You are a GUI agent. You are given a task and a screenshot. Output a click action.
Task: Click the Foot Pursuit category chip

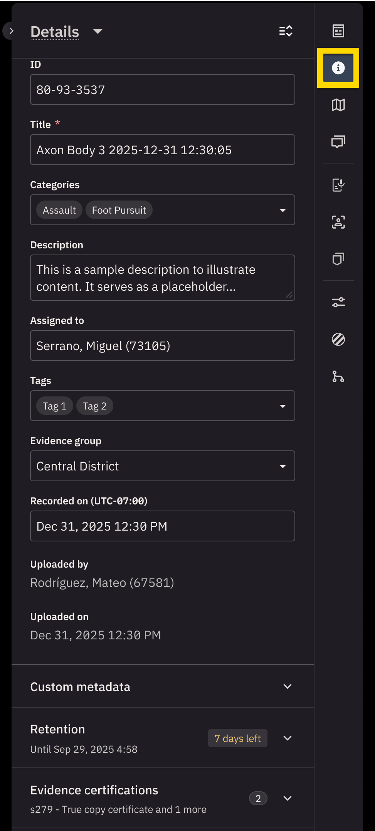(x=119, y=210)
